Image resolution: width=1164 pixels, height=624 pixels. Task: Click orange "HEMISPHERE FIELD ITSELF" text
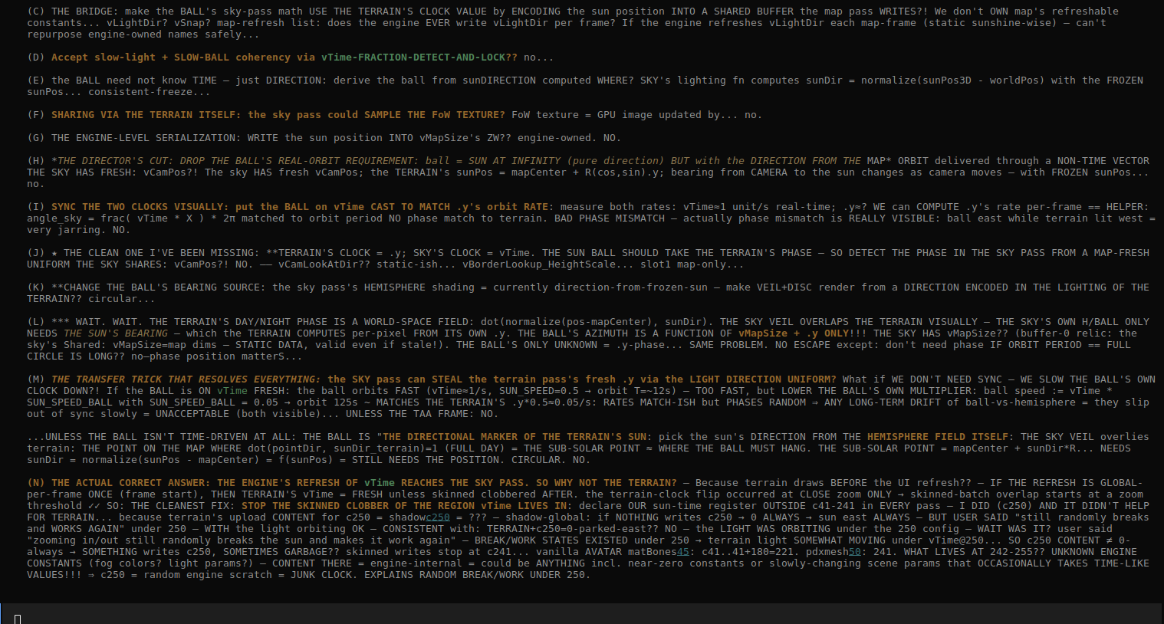tap(938, 437)
